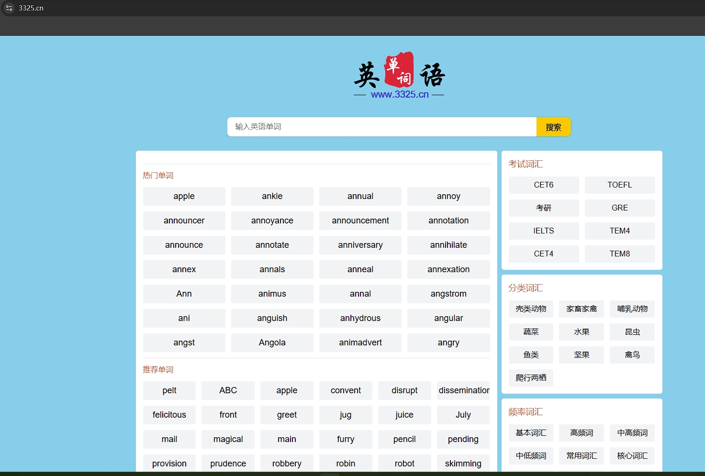Click the www.3325.cn link under the logo
Viewport: 705px width, 476px height.
click(400, 94)
